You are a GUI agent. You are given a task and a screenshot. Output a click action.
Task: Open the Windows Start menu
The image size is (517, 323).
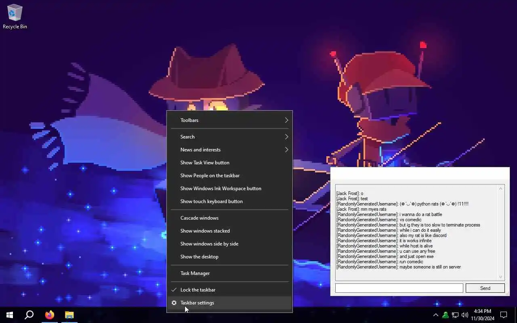point(10,315)
